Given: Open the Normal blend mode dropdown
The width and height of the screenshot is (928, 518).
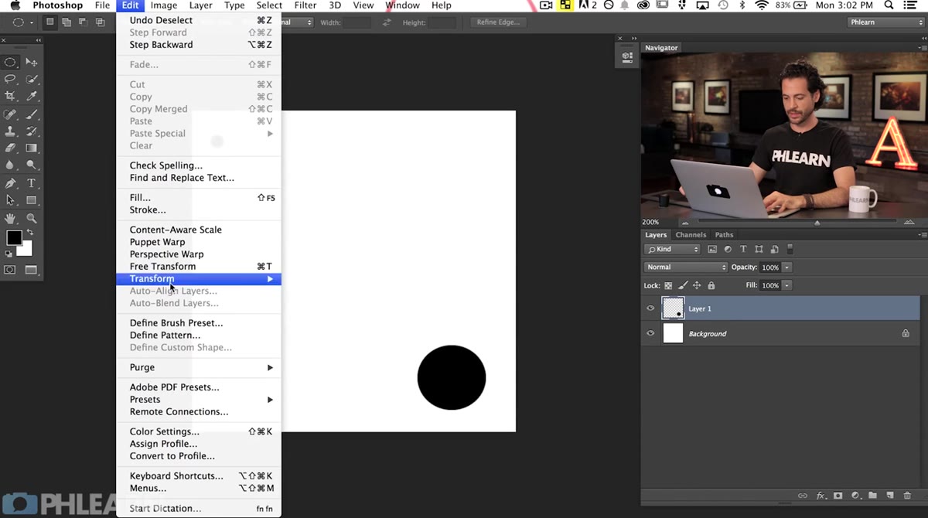Looking at the screenshot, I should (686, 267).
